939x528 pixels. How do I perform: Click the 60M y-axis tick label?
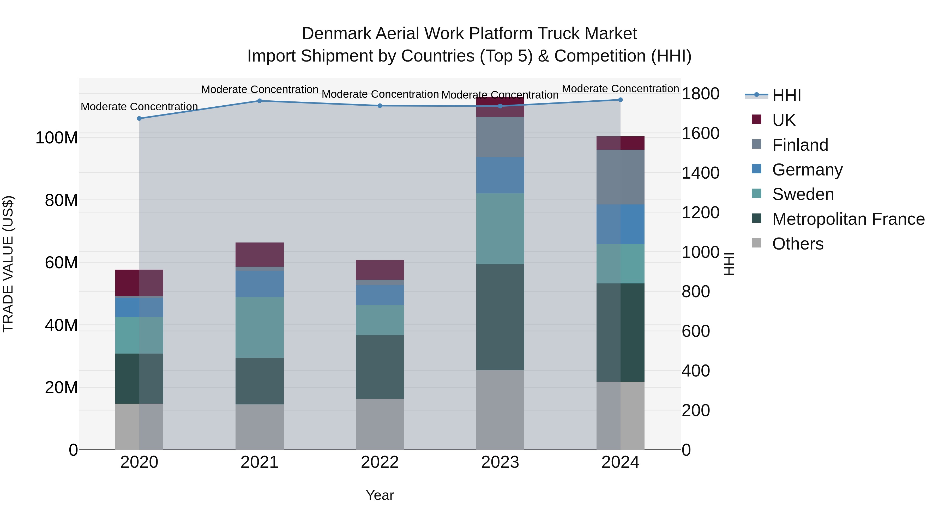tap(61, 263)
